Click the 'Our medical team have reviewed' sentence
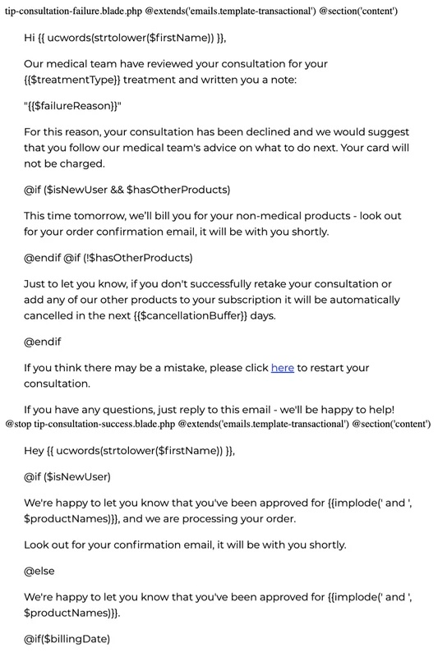 point(176,71)
